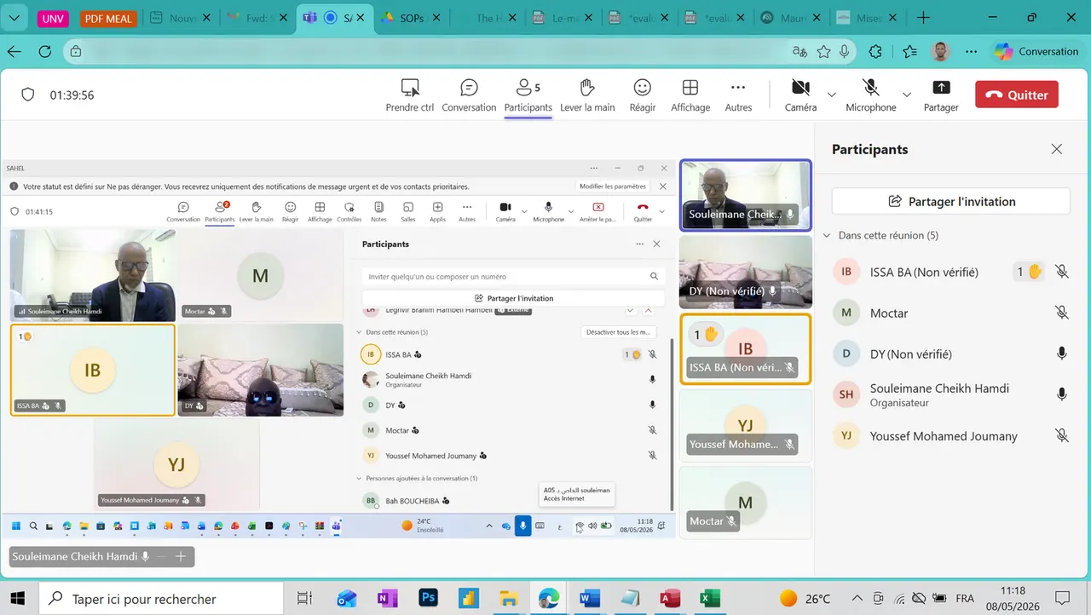Open the Microphone options dropdown arrow
The height and width of the screenshot is (615, 1091).
pyautogui.click(x=907, y=95)
